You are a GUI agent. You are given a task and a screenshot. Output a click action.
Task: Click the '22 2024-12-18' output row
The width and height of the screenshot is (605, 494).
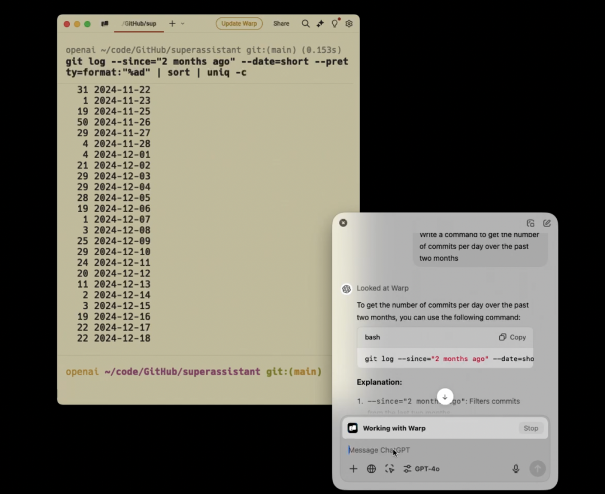(x=113, y=338)
